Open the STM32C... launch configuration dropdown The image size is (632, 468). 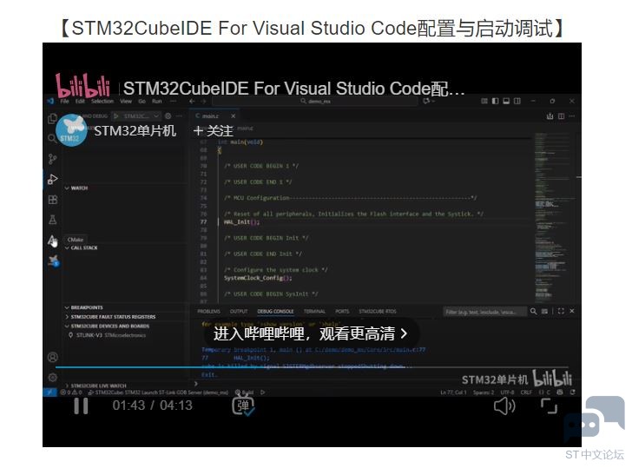tap(141, 116)
